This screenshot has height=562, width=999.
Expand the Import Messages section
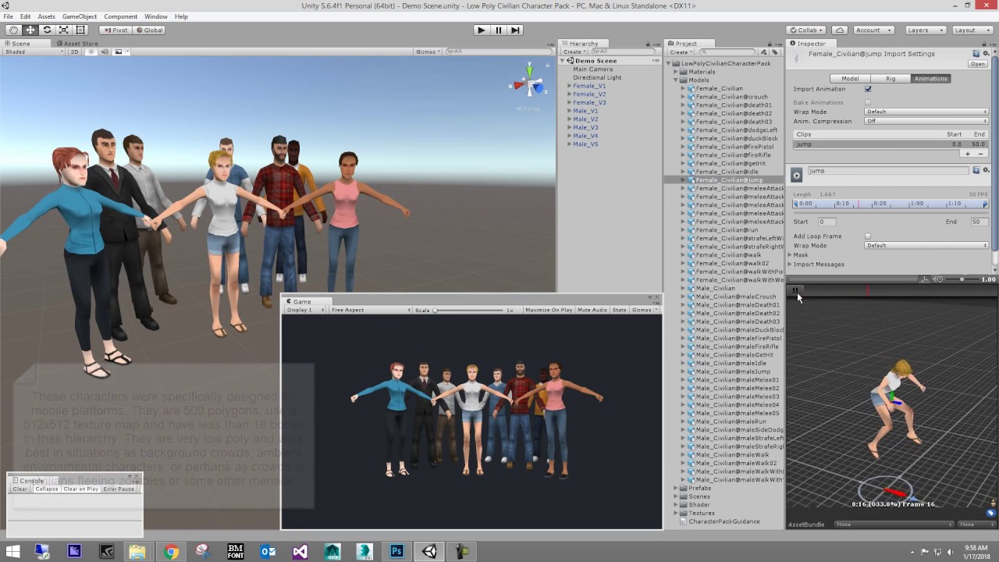pos(791,265)
